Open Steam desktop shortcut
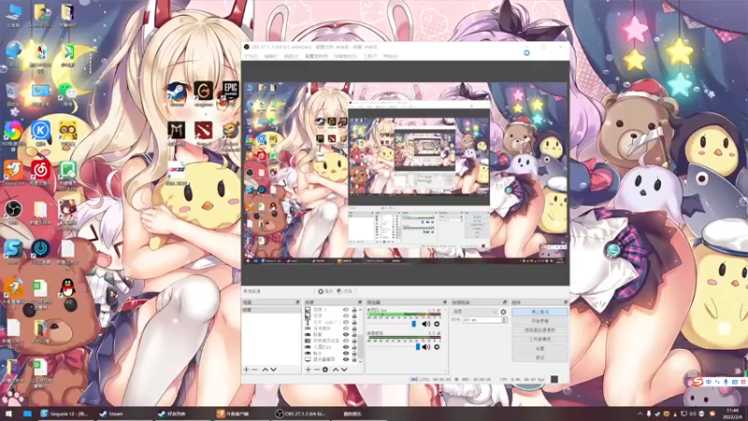The width and height of the screenshot is (748, 421). pyautogui.click(x=177, y=91)
